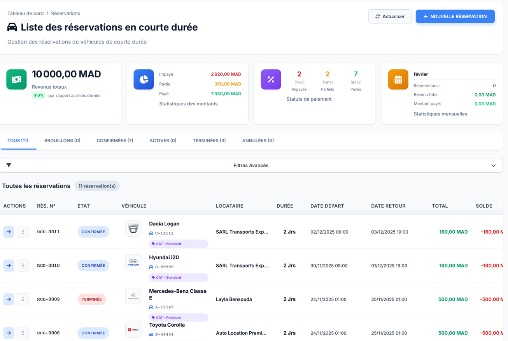This screenshot has width=508, height=341.
Task: Open the three-dot actions menu for RCD-0009
Action: [x=23, y=299]
